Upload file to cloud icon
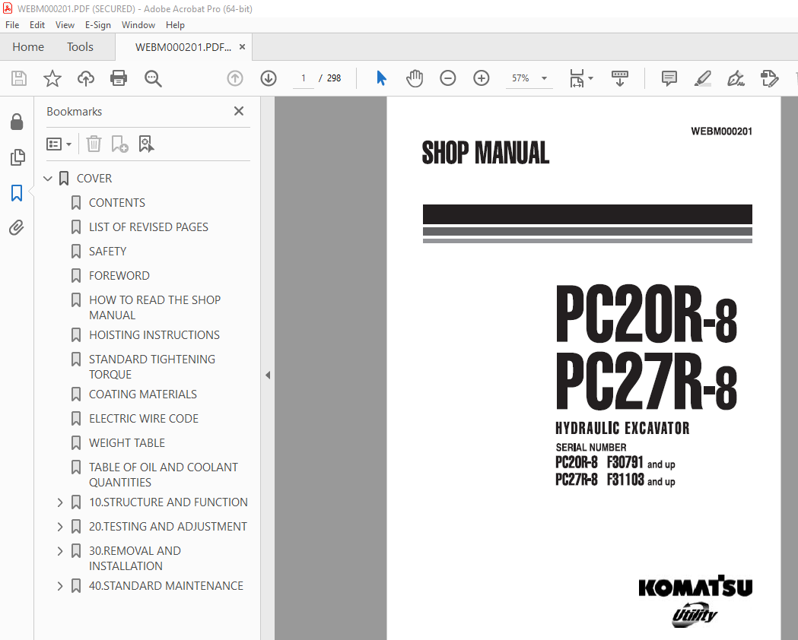This screenshot has width=798, height=640. (85, 78)
